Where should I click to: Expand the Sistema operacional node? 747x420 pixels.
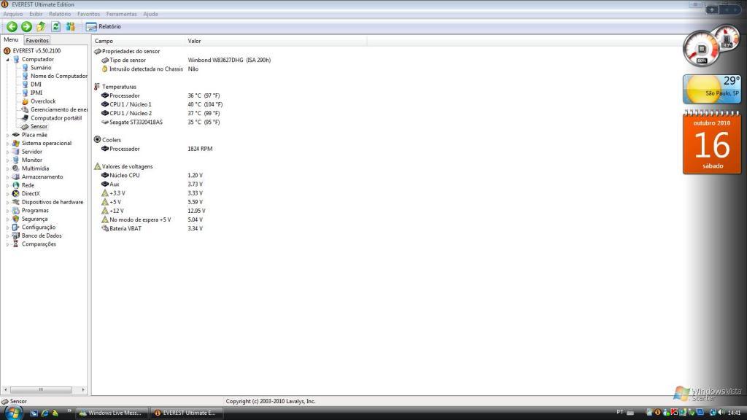point(7,144)
